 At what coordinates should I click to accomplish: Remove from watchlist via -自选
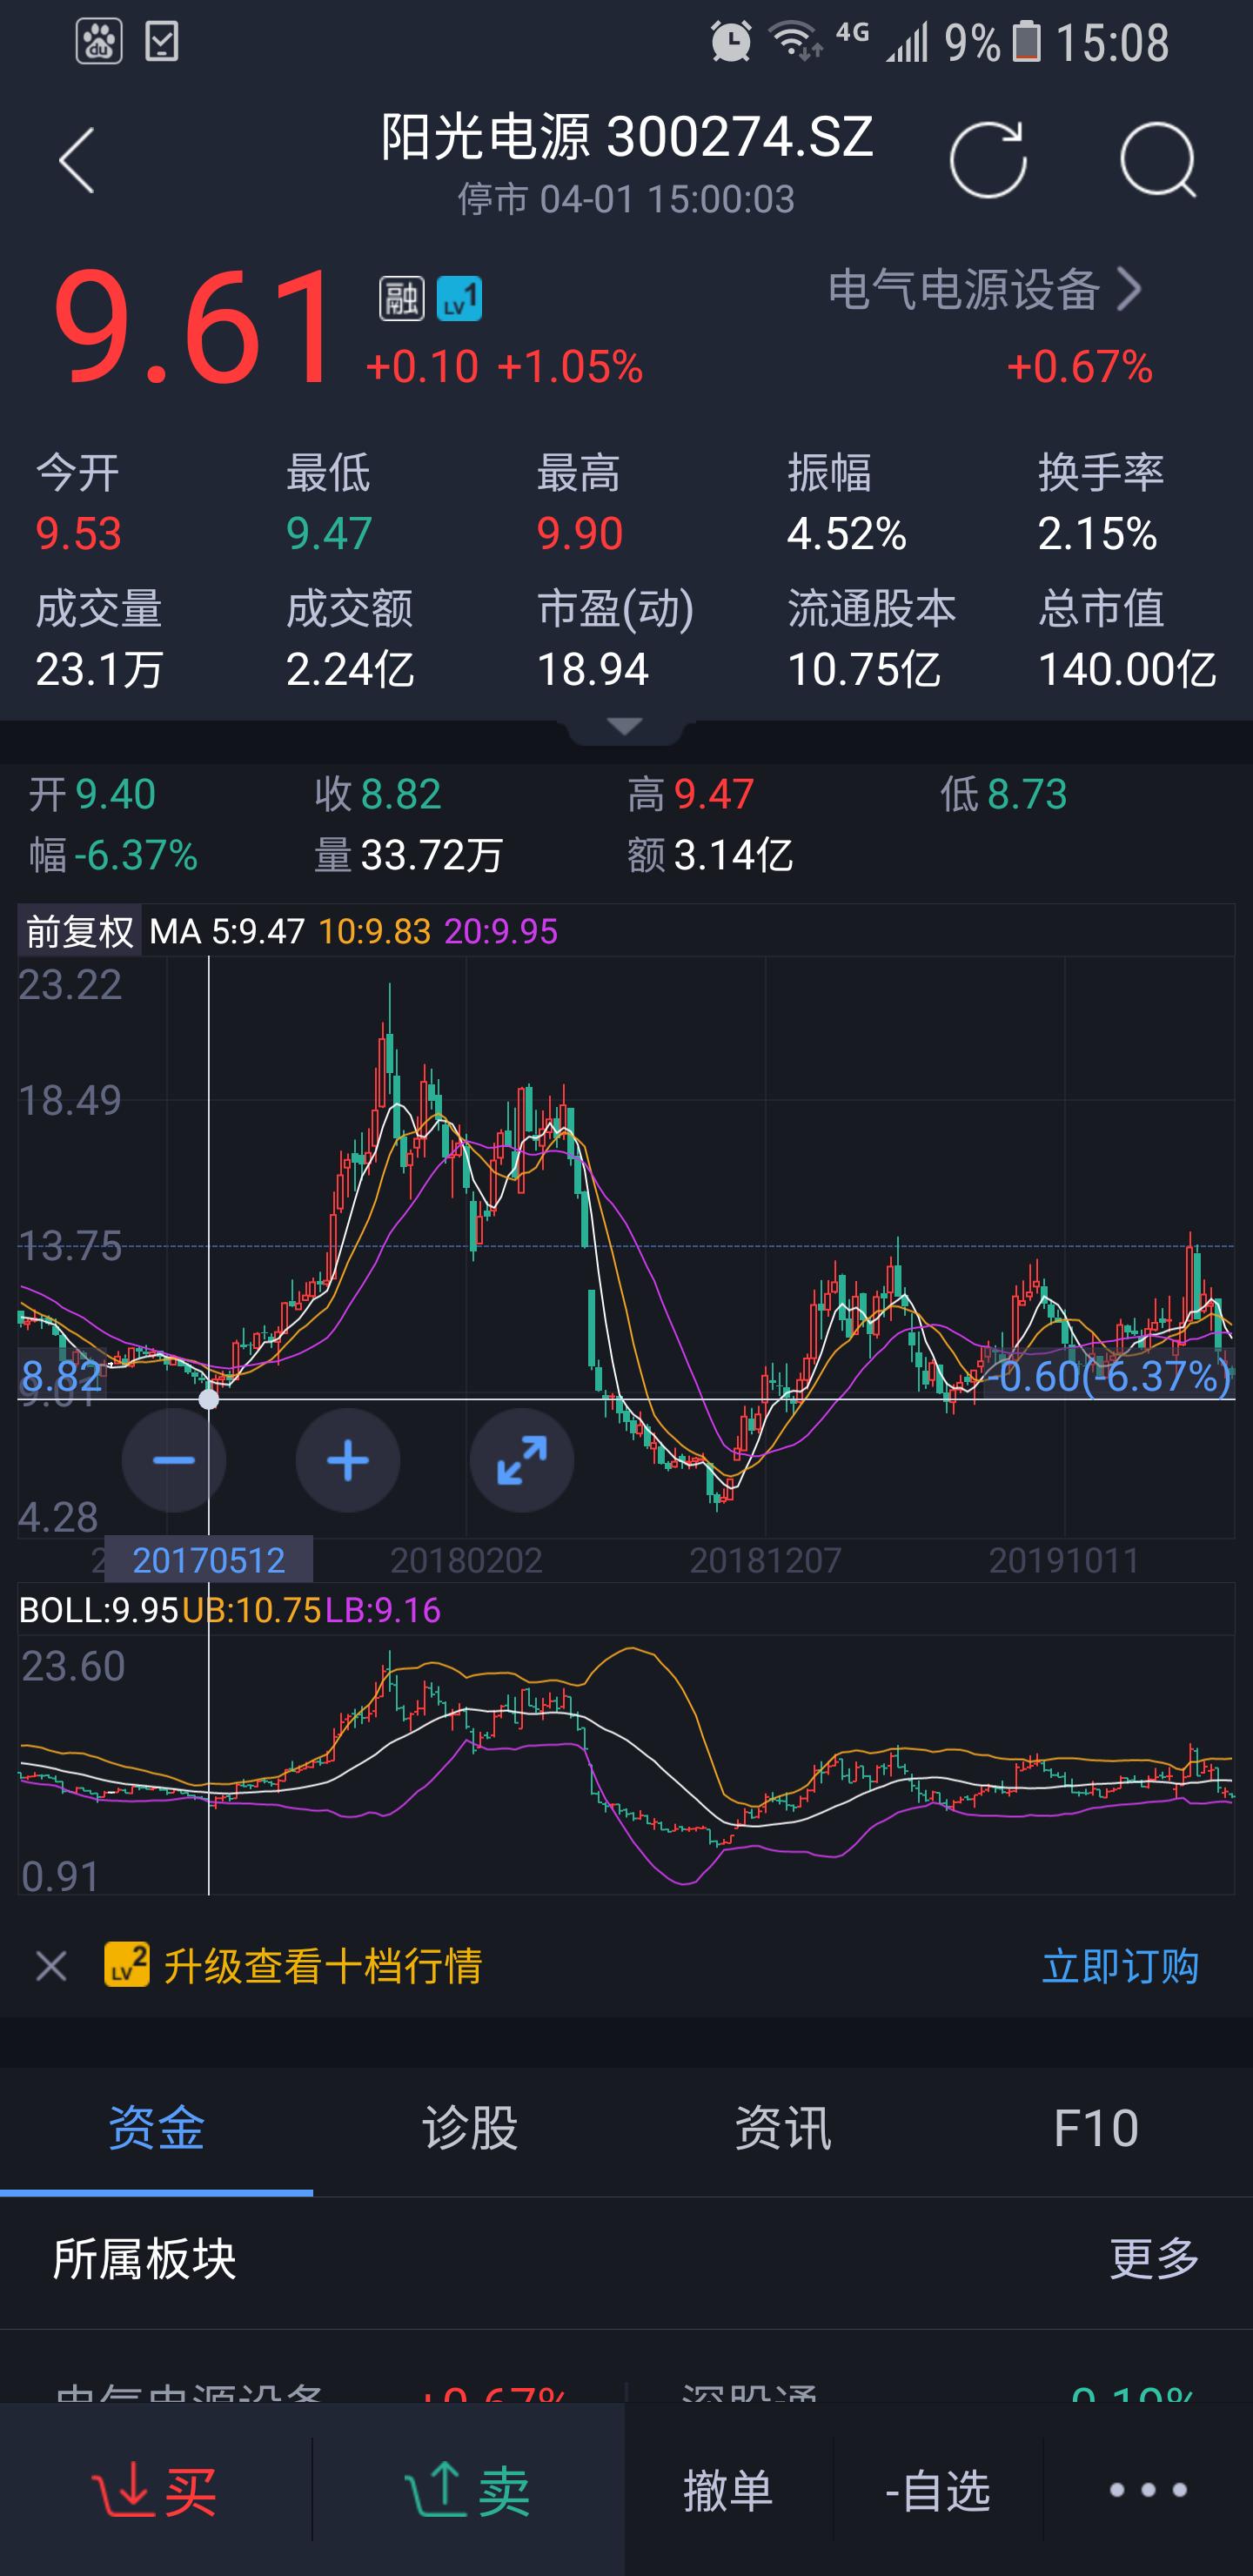[x=938, y=2490]
